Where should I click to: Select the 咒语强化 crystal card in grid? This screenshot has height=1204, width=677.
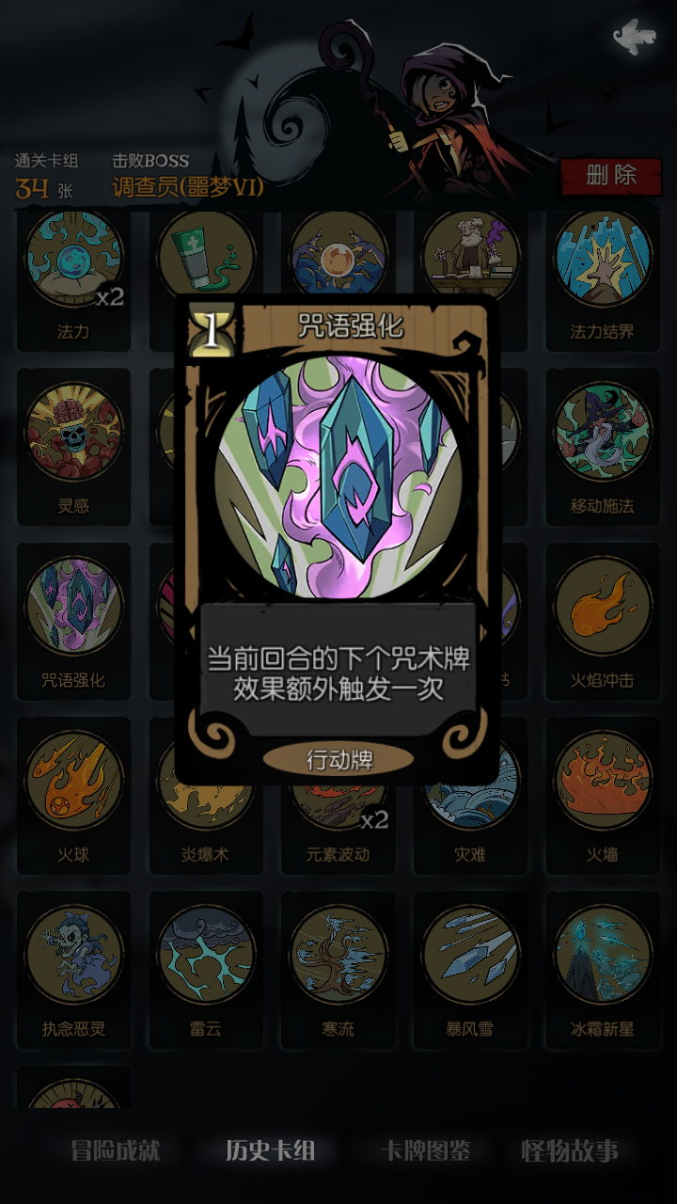click(x=73, y=606)
